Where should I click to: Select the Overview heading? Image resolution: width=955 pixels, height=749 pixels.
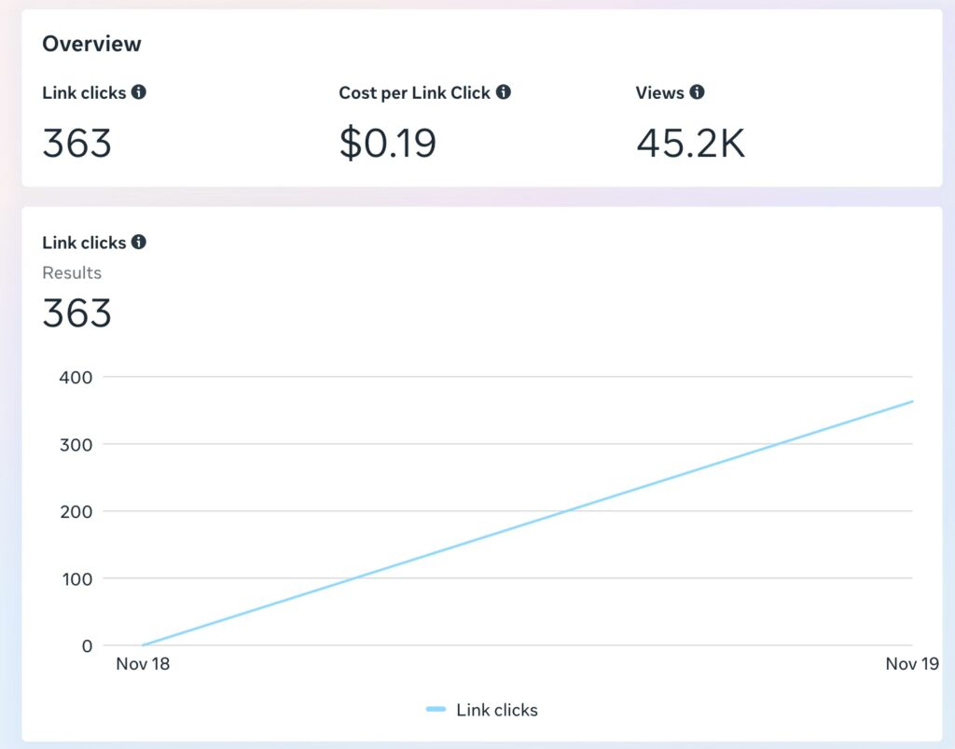[x=91, y=44]
